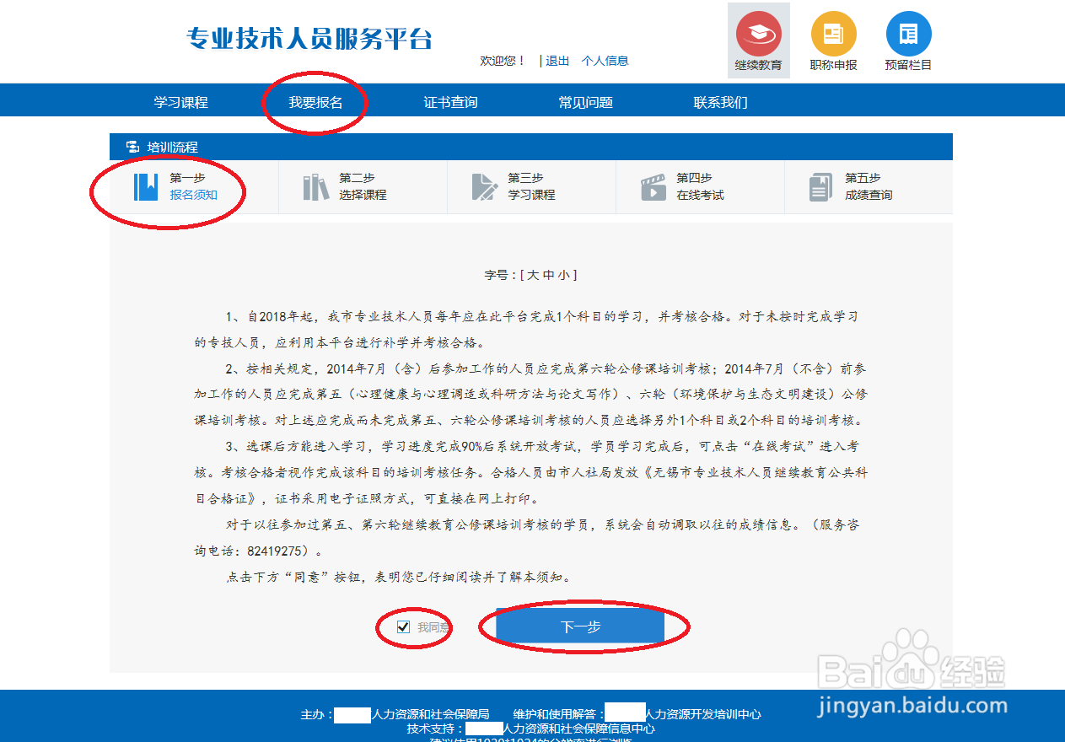Open the 个人信息 link
The image size is (1065, 742).
pyautogui.click(x=605, y=61)
